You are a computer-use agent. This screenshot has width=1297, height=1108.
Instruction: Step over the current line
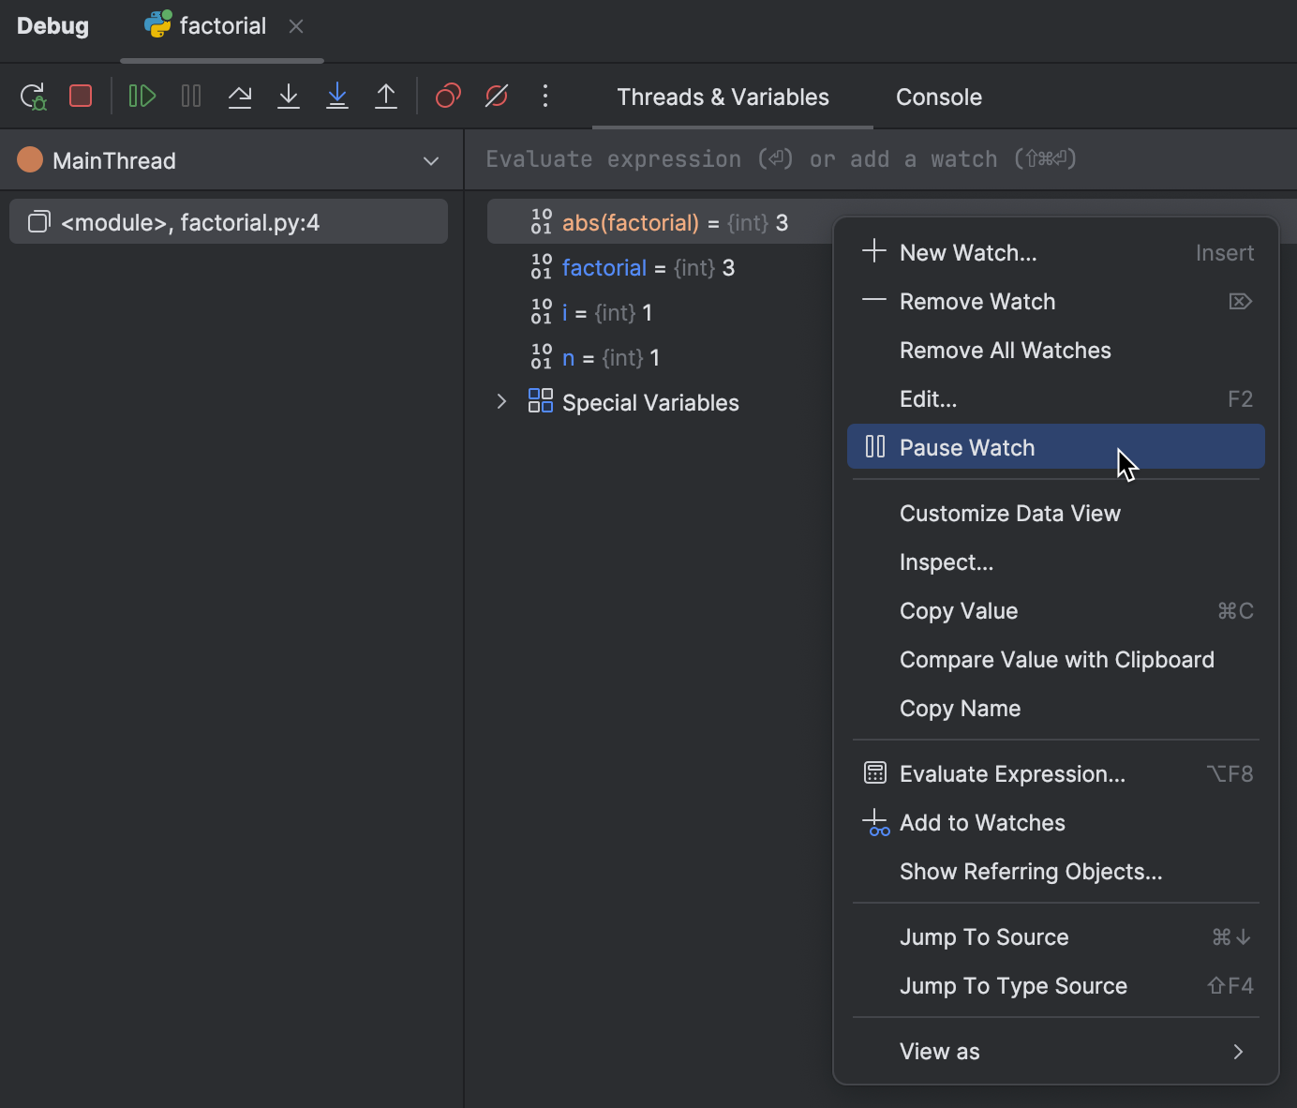[x=240, y=96]
